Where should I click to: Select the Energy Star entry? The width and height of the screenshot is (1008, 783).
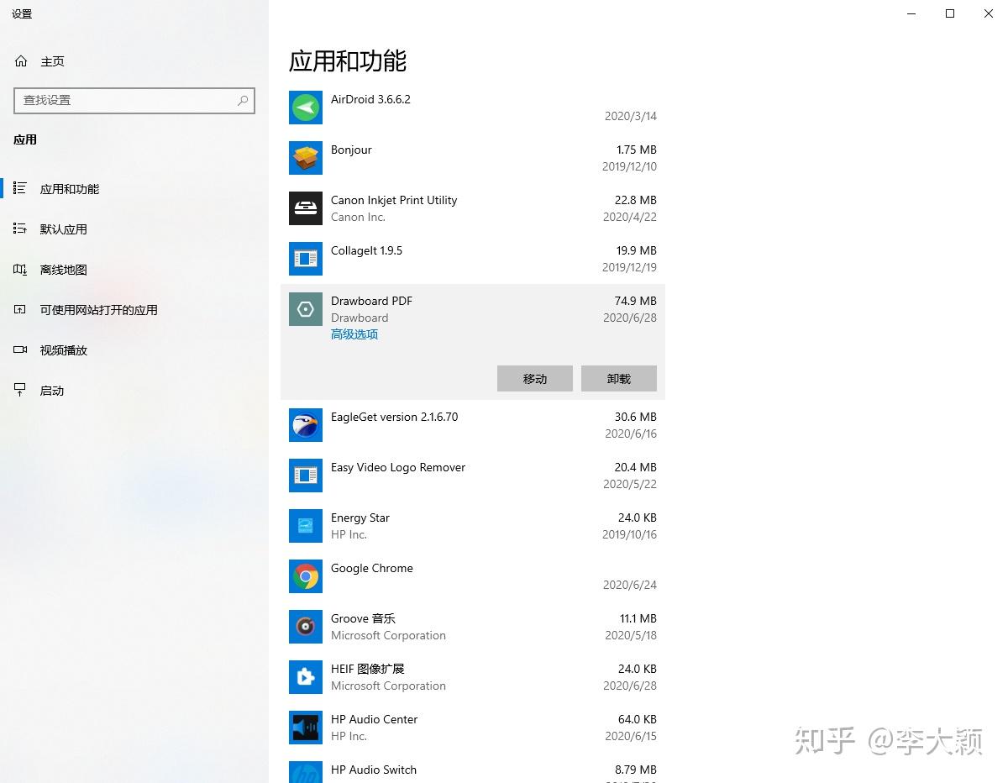coord(473,526)
